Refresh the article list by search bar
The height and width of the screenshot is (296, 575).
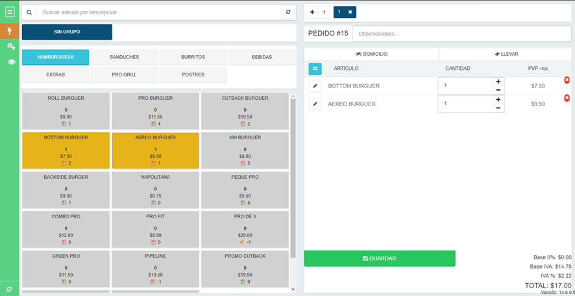tap(288, 12)
